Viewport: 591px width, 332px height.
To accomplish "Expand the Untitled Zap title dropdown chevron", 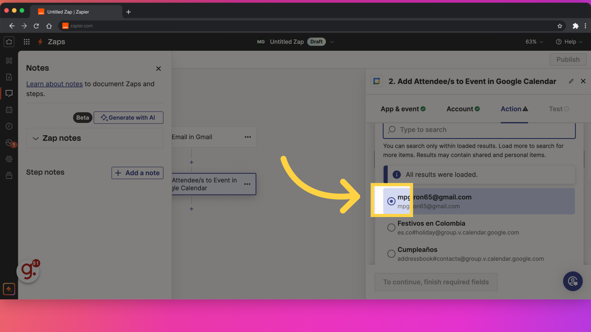I will click(332, 42).
